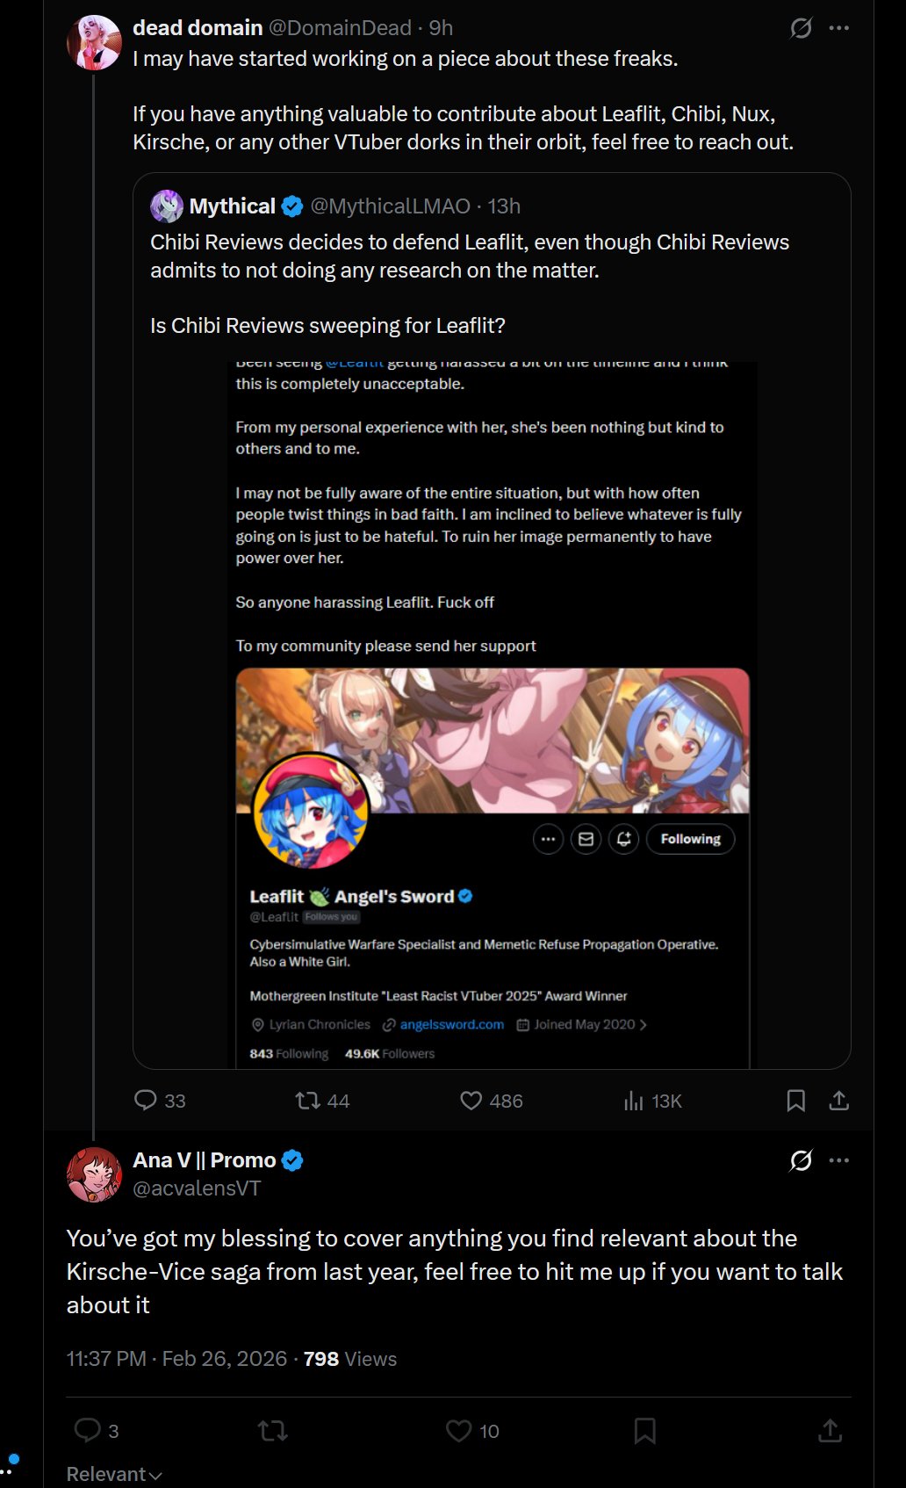
Task: Reply to dead domain's post with 33 replies
Action: [x=160, y=1101]
